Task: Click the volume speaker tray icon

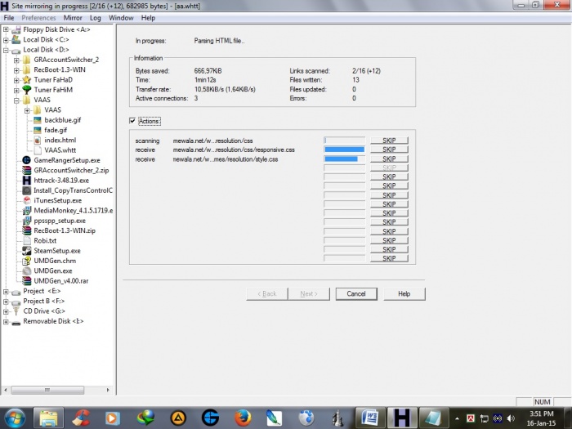Action: click(x=511, y=418)
